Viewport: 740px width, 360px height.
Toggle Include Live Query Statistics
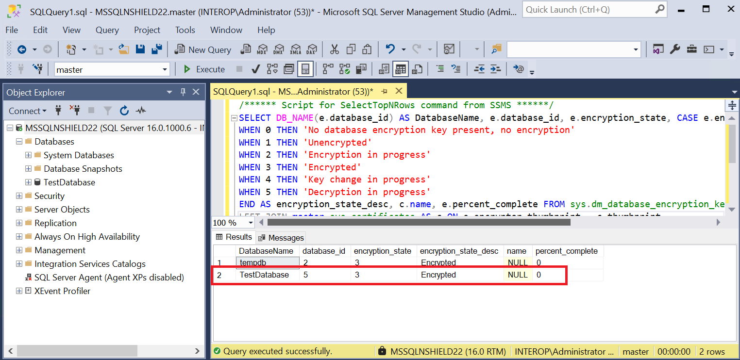(345, 69)
